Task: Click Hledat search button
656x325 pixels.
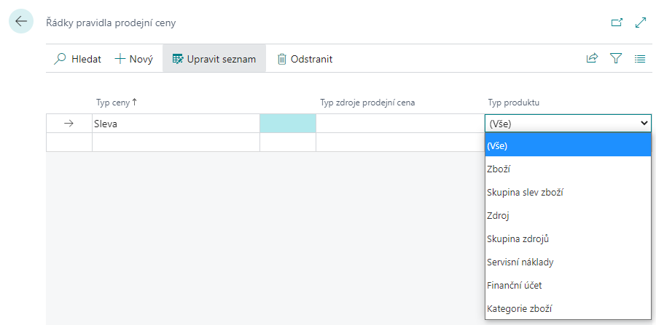Action: click(x=78, y=59)
